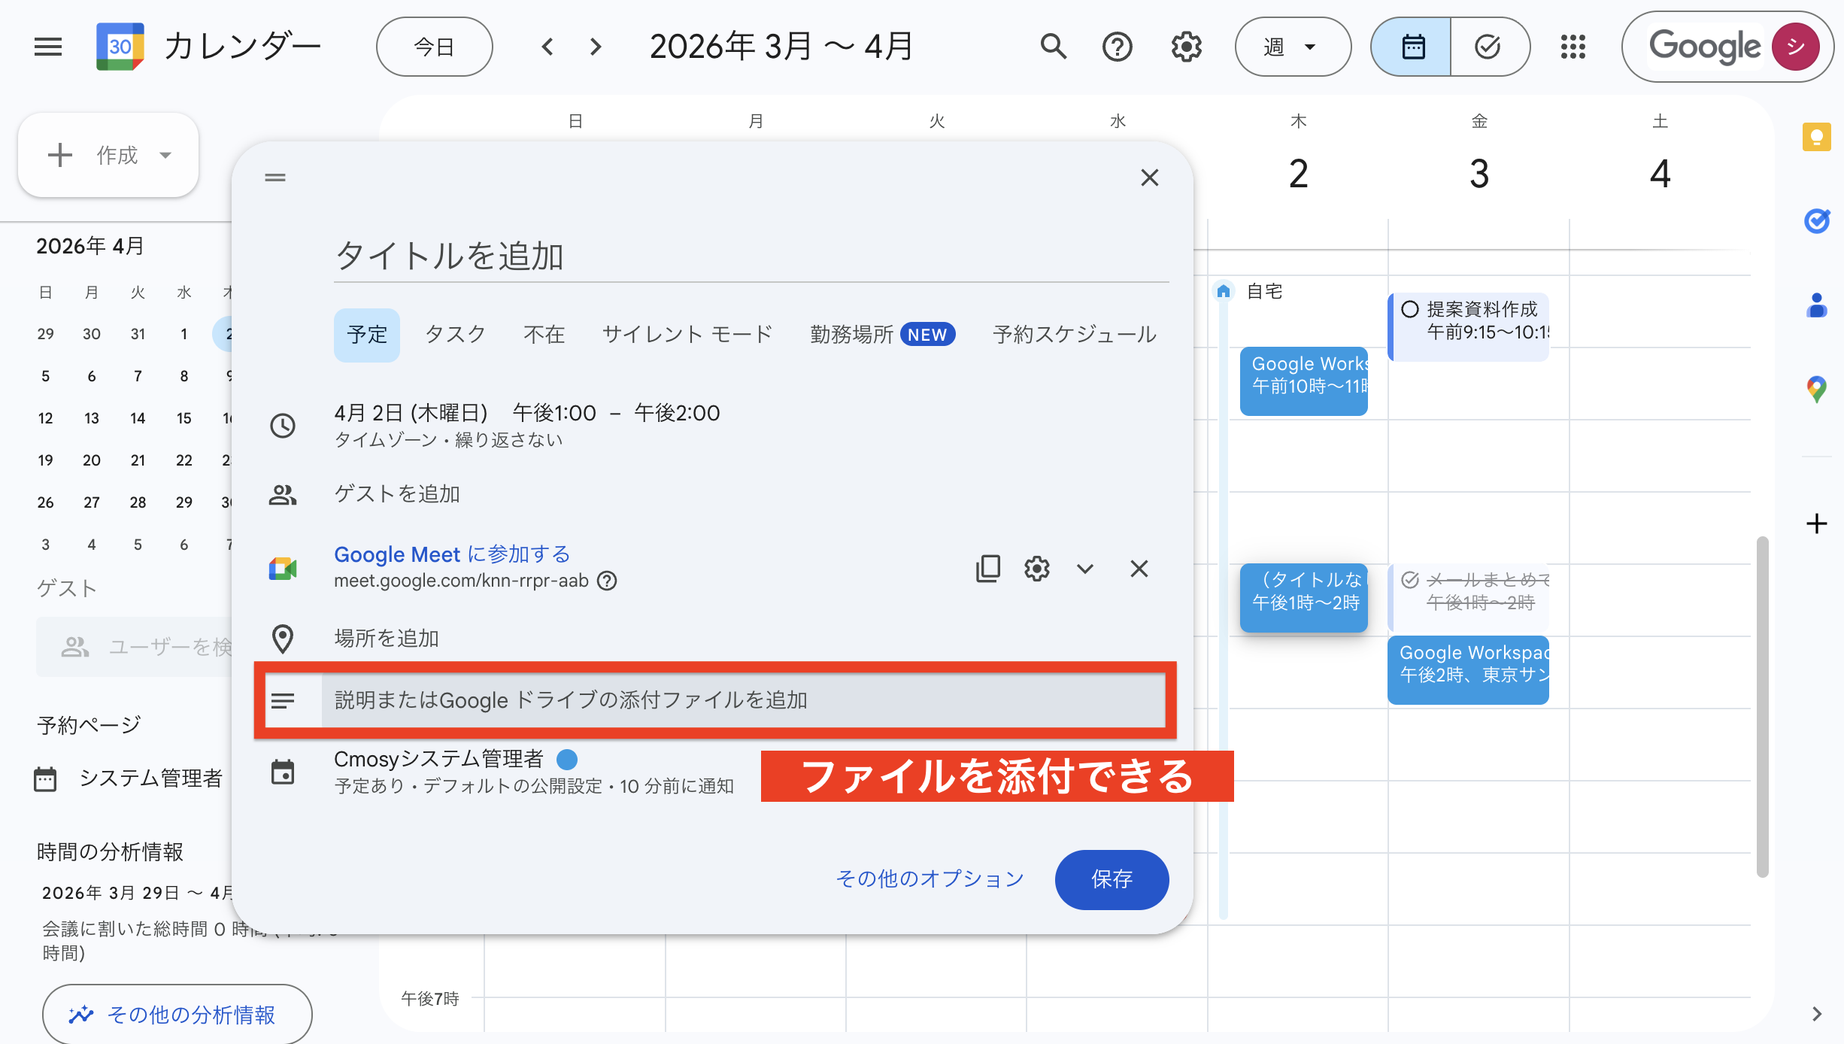This screenshot has width=1844, height=1044.
Task: Open the main navigation hamburger menu
Action: [47, 47]
